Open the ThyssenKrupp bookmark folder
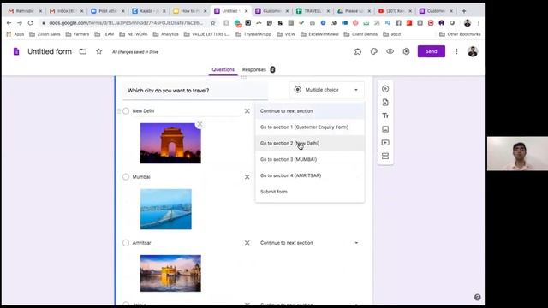The height and width of the screenshot is (308, 548). click(x=253, y=34)
